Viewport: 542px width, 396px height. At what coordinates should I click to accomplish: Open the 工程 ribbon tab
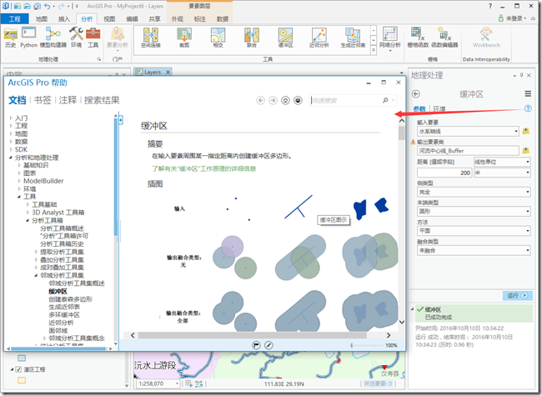14,18
